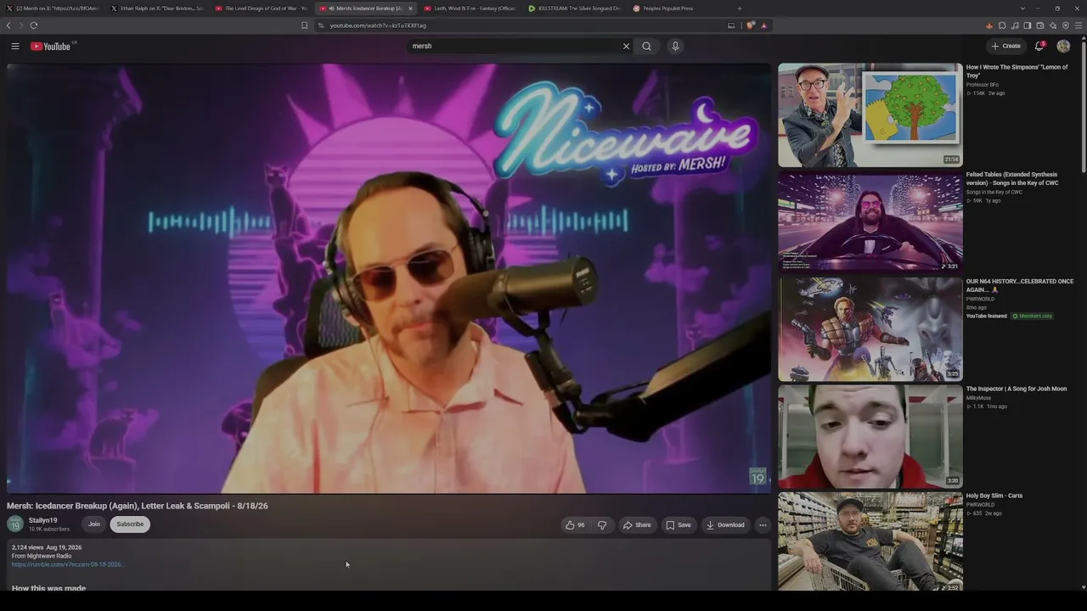
Task: Start voice search with the microphone
Action: [675, 46]
